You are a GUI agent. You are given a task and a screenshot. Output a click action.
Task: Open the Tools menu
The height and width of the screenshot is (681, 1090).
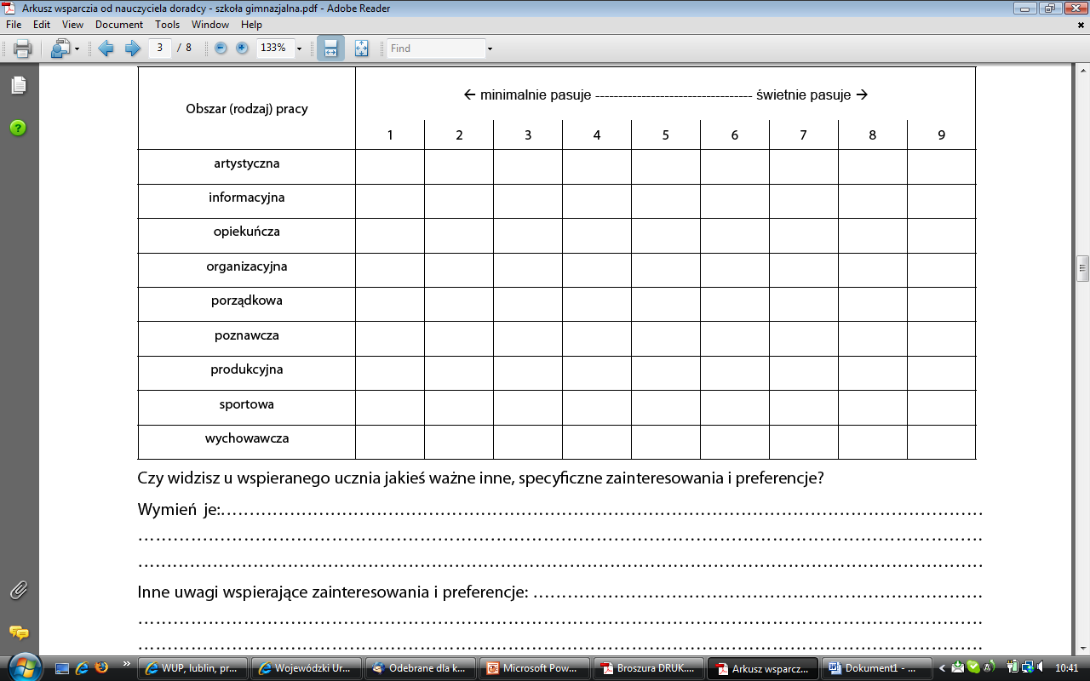coord(168,25)
